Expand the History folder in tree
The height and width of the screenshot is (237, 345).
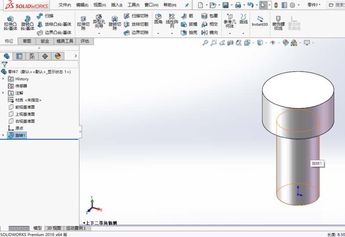pyautogui.click(x=4, y=79)
